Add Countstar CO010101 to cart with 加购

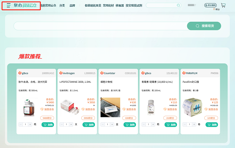tap(130, 125)
